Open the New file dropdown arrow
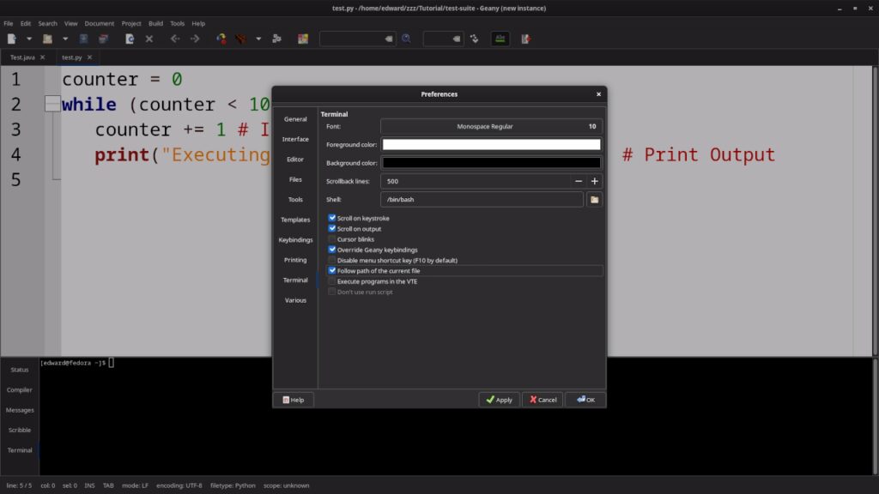 tap(28, 39)
